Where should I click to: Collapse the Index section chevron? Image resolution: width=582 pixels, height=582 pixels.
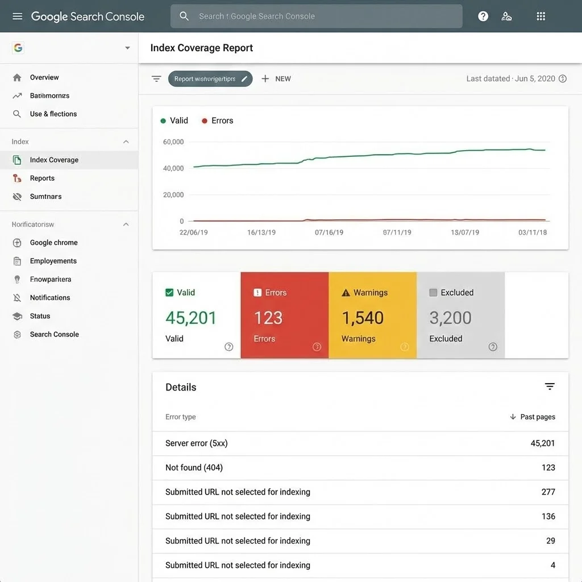pos(126,140)
